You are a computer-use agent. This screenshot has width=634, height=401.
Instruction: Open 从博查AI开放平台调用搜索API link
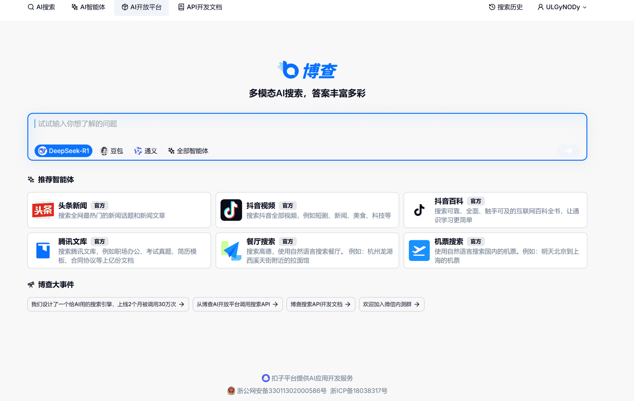(x=237, y=304)
